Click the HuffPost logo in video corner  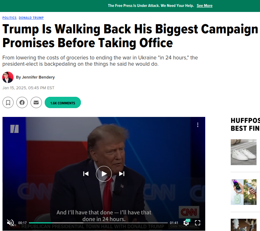[14, 129]
